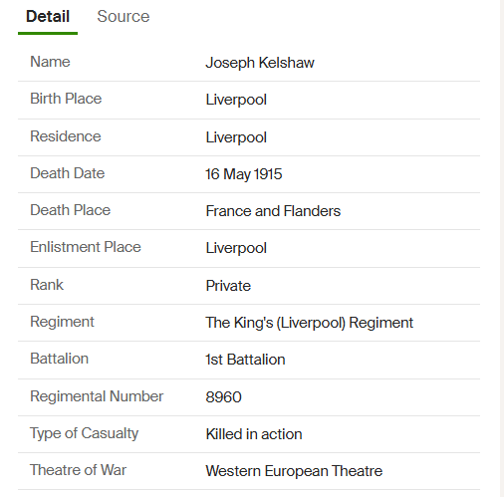Switch to the Source tab
The height and width of the screenshot is (497, 504).
124,16
